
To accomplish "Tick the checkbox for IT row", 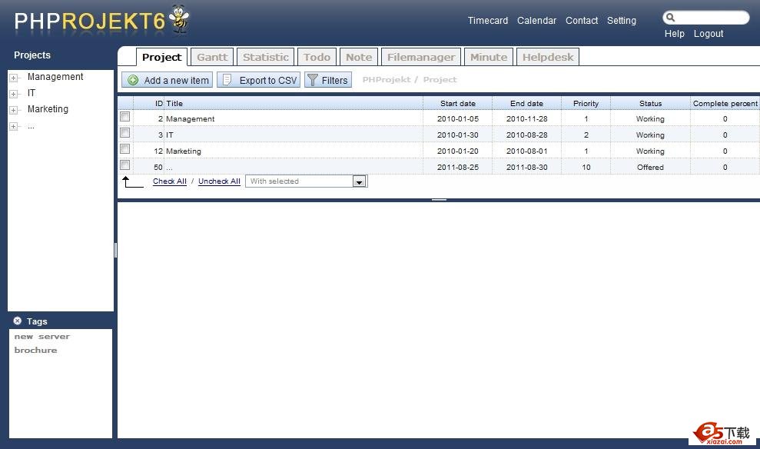I will point(125,132).
